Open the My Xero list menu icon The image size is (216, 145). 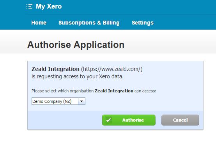click(29, 6)
